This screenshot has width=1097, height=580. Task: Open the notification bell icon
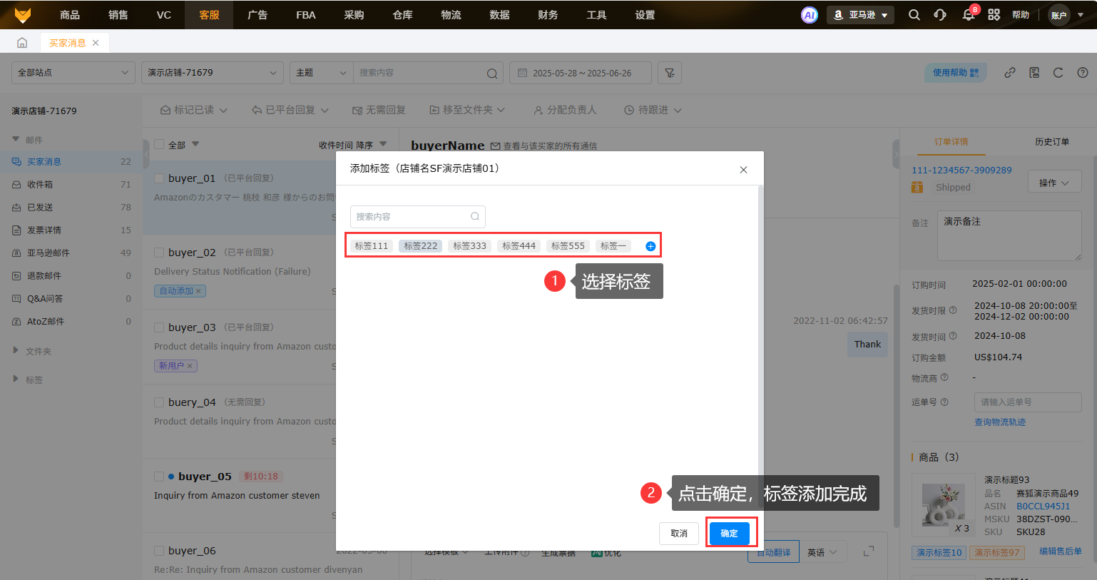(968, 15)
